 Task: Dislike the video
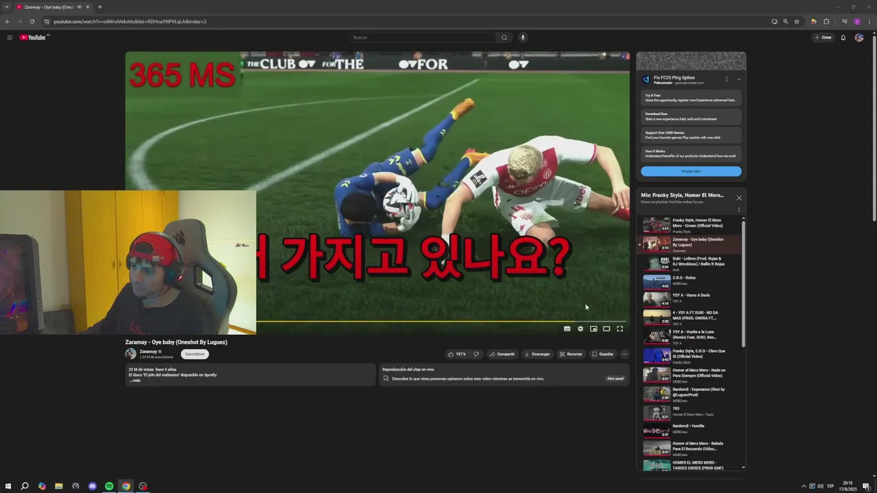pyautogui.click(x=476, y=354)
